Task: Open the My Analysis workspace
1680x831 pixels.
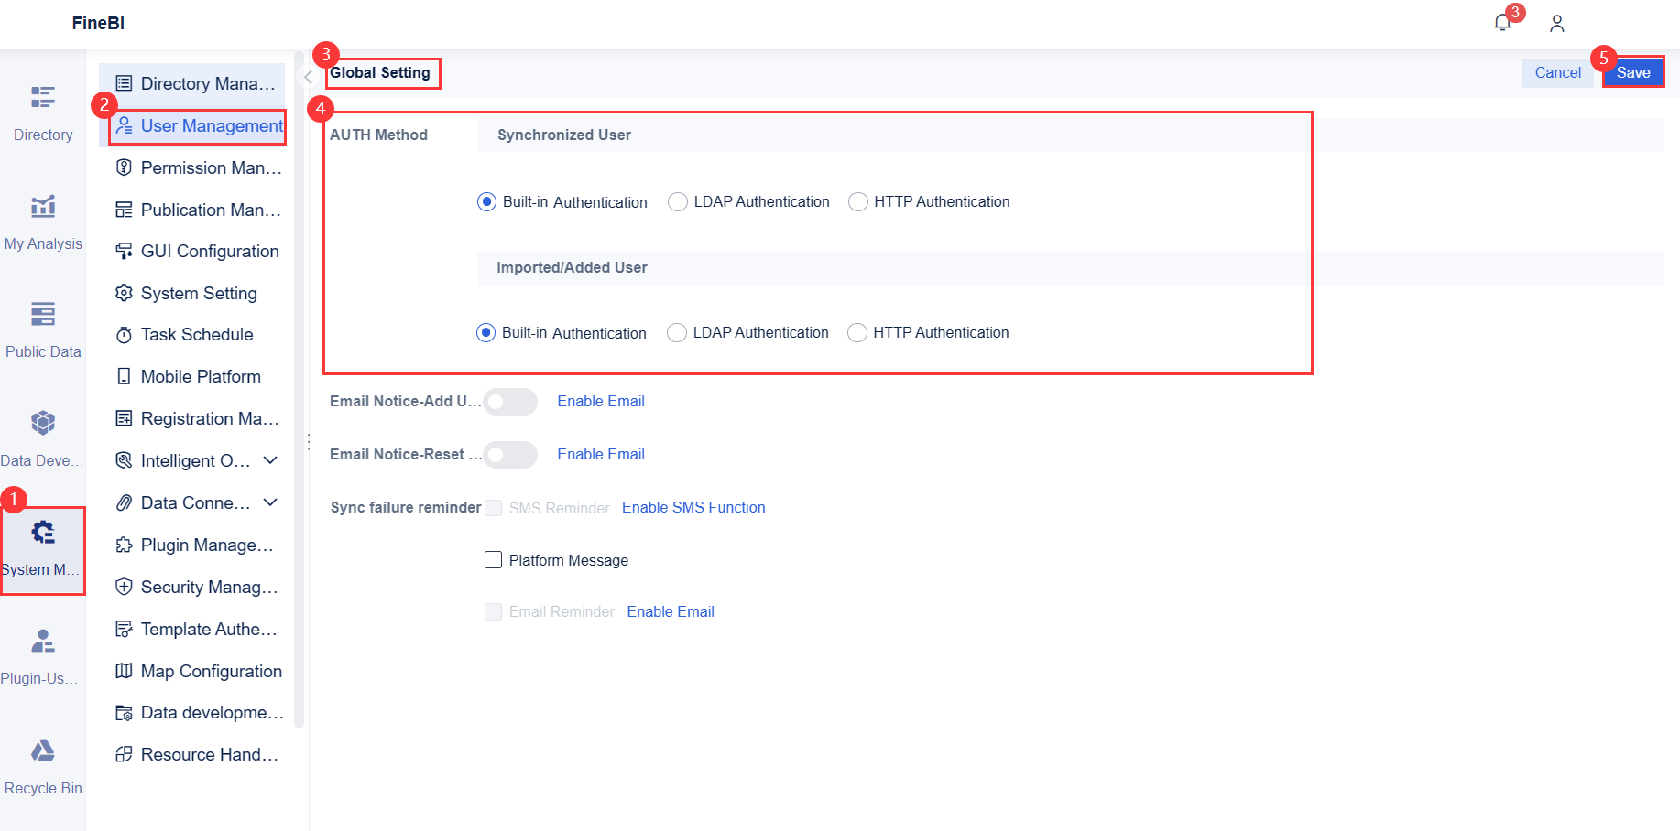Action: click(42, 220)
